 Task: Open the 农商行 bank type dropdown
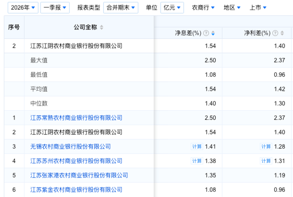pos(203,8)
